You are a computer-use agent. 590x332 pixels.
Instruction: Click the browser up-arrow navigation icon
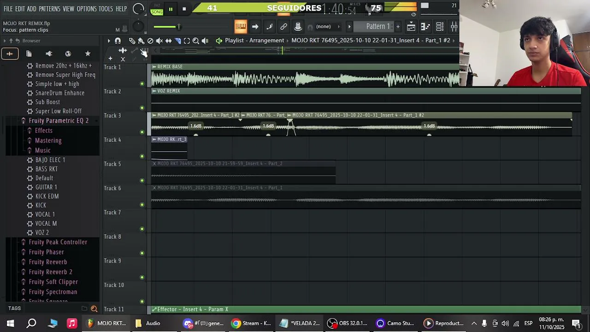point(11,41)
